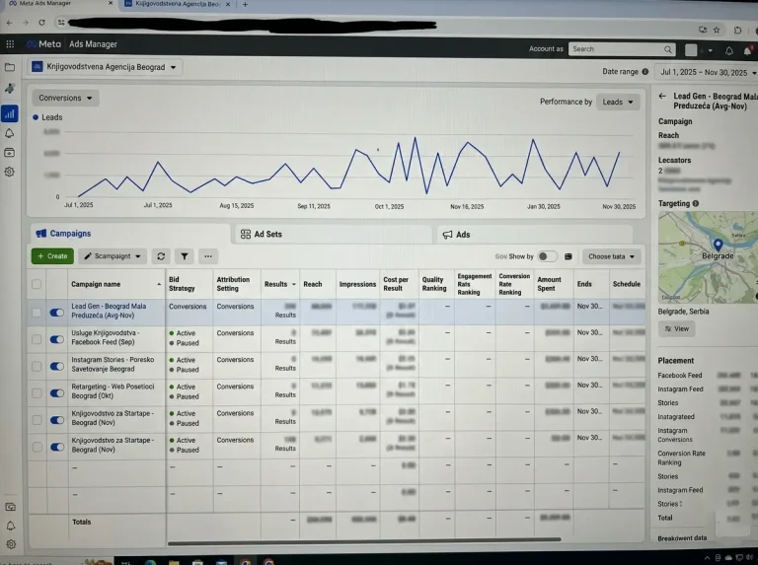This screenshot has width=758, height=565.
Task: Bookmark the page with the star icon
Action: click(x=717, y=30)
